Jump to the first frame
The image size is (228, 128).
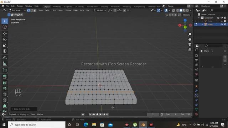(x=90, y=114)
